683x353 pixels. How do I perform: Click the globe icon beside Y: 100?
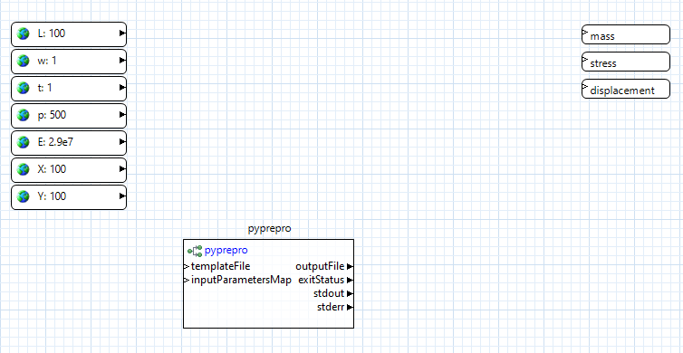23,196
